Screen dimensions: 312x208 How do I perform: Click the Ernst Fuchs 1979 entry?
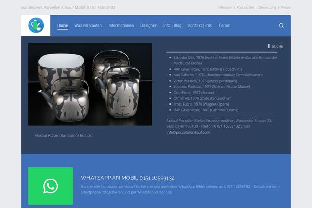[201, 104]
